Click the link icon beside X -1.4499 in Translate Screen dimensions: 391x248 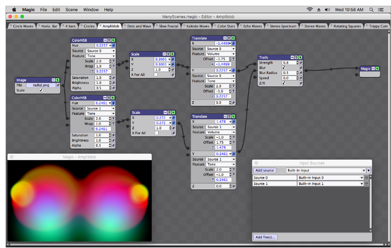point(233,43)
